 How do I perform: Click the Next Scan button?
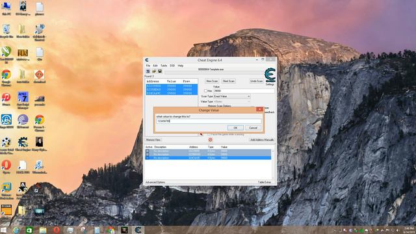click(x=228, y=81)
